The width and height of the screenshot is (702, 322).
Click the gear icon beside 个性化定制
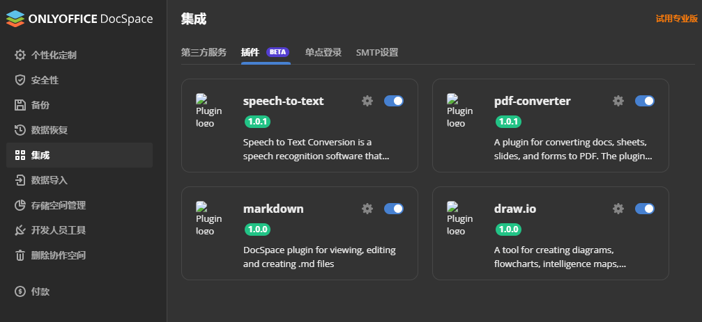click(x=20, y=55)
